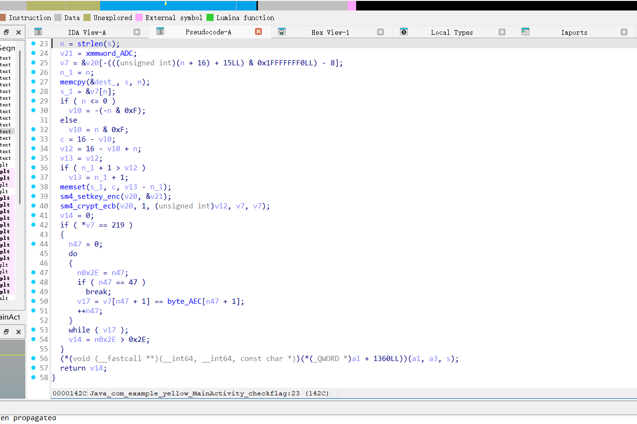The width and height of the screenshot is (637, 424).
Task: Undock the Segments panel via float icon
Action: pos(7,32)
